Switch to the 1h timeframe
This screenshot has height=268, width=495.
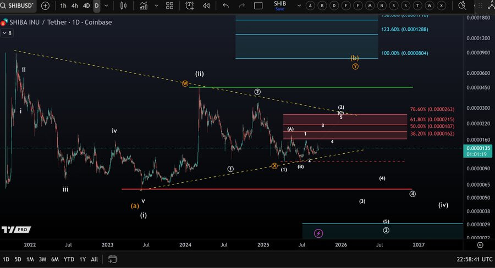[63, 5]
